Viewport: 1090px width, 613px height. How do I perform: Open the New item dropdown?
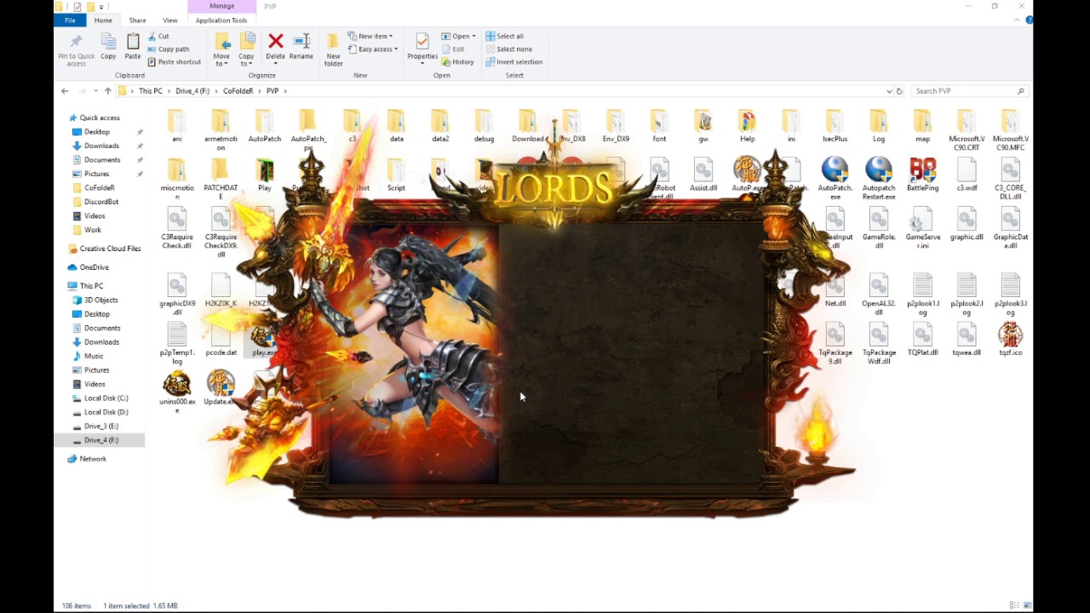(x=370, y=37)
